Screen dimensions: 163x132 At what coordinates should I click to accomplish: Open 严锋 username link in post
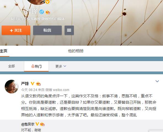coord(25,84)
